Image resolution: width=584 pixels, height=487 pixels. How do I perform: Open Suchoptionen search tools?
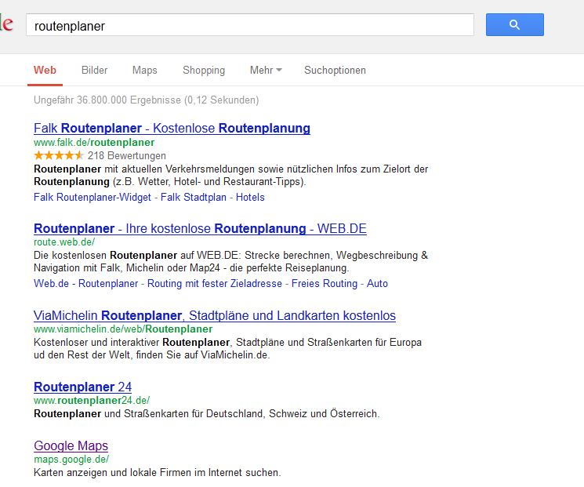[335, 70]
